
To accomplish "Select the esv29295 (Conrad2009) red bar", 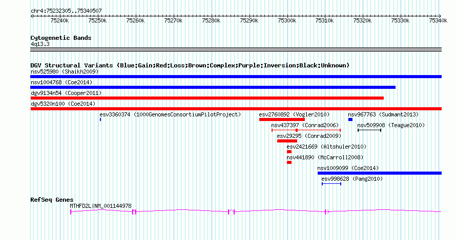I will [287, 141].
